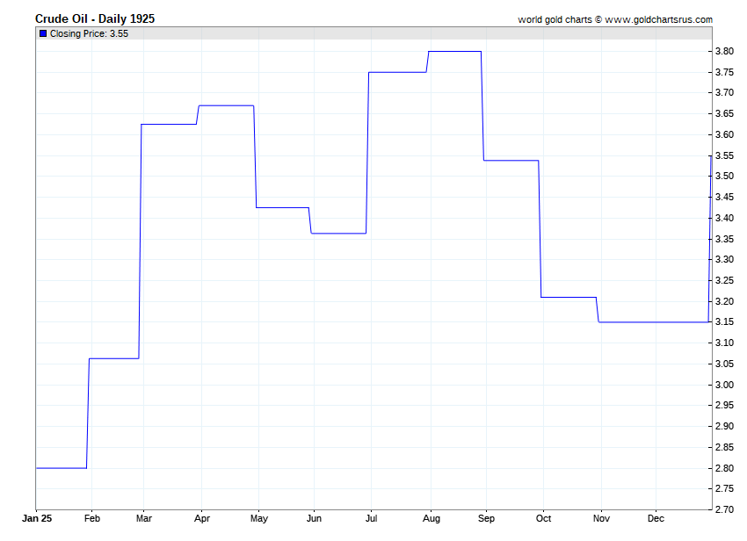The height and width of the screenshot is (541, 747).
Task: Click the February plateau near 3.06
Action: [114, 358]
